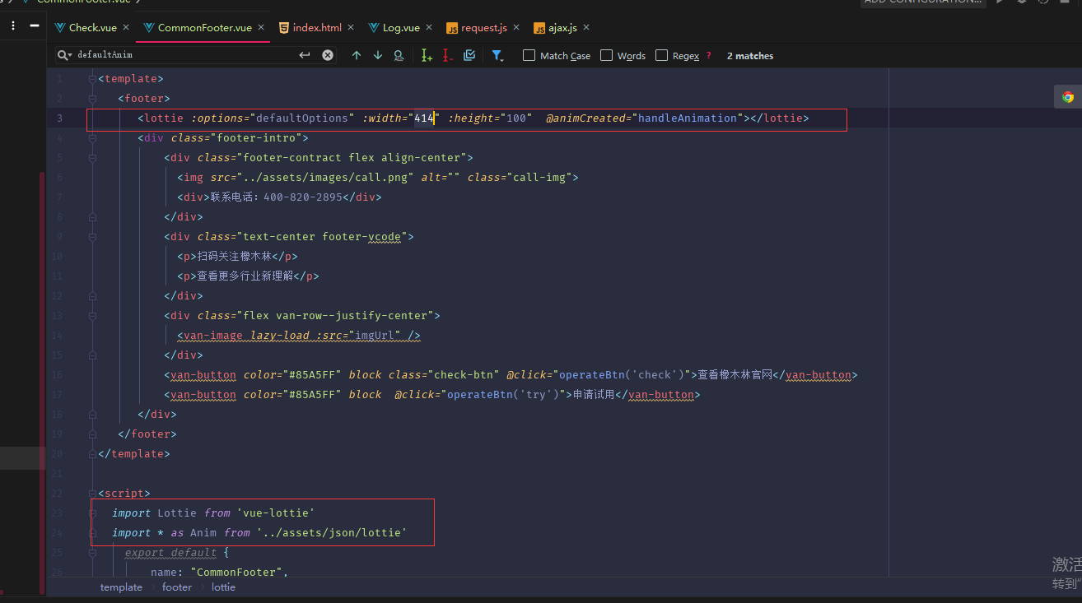Screen dimensions: 1082x603
Task: Open the three-dot options menu in the side panel
Action: (x=13, y=26)
